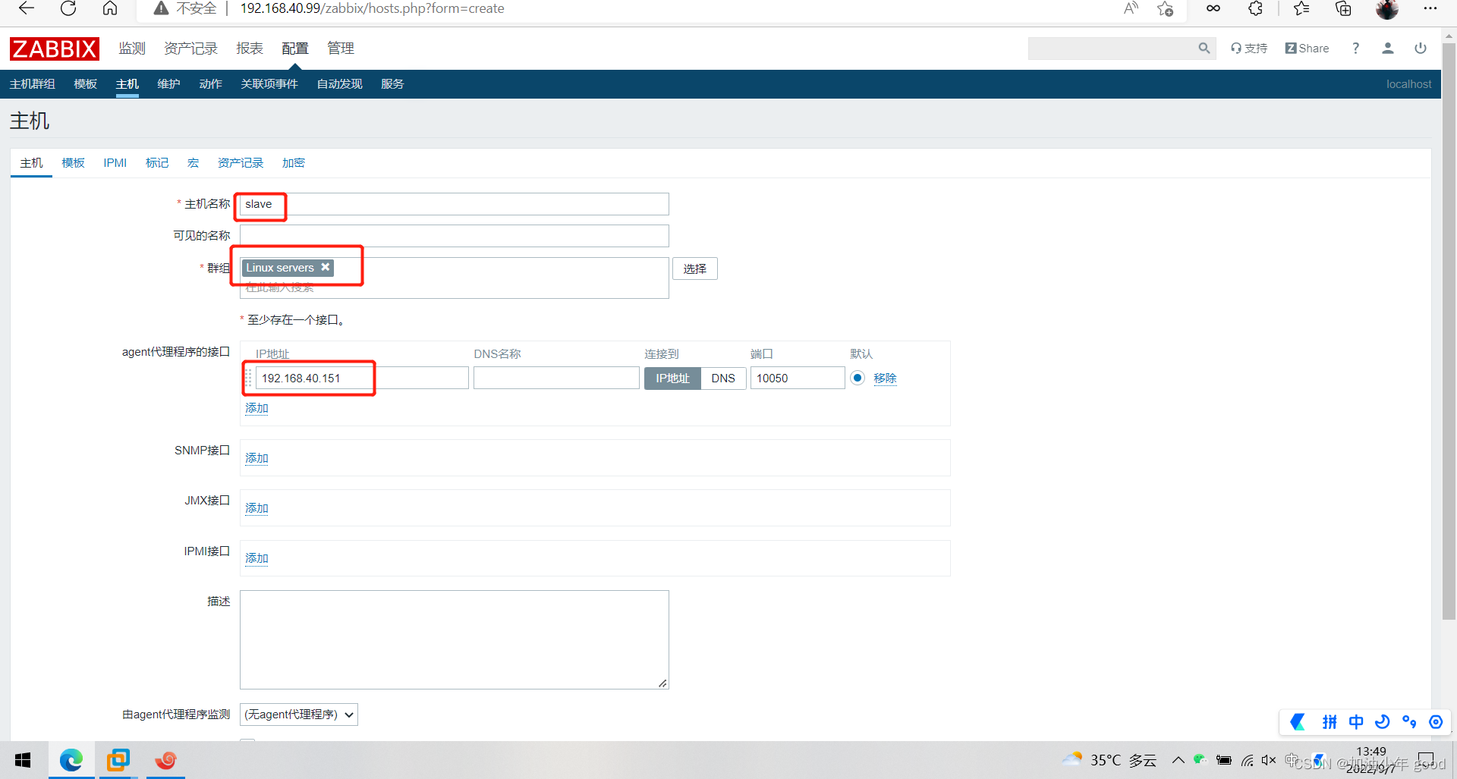Image resolution: width=1457 pixels, height=779 pixels.
Task: Switch IME Chinese mode icon
Action: [x=1356, y=722]
